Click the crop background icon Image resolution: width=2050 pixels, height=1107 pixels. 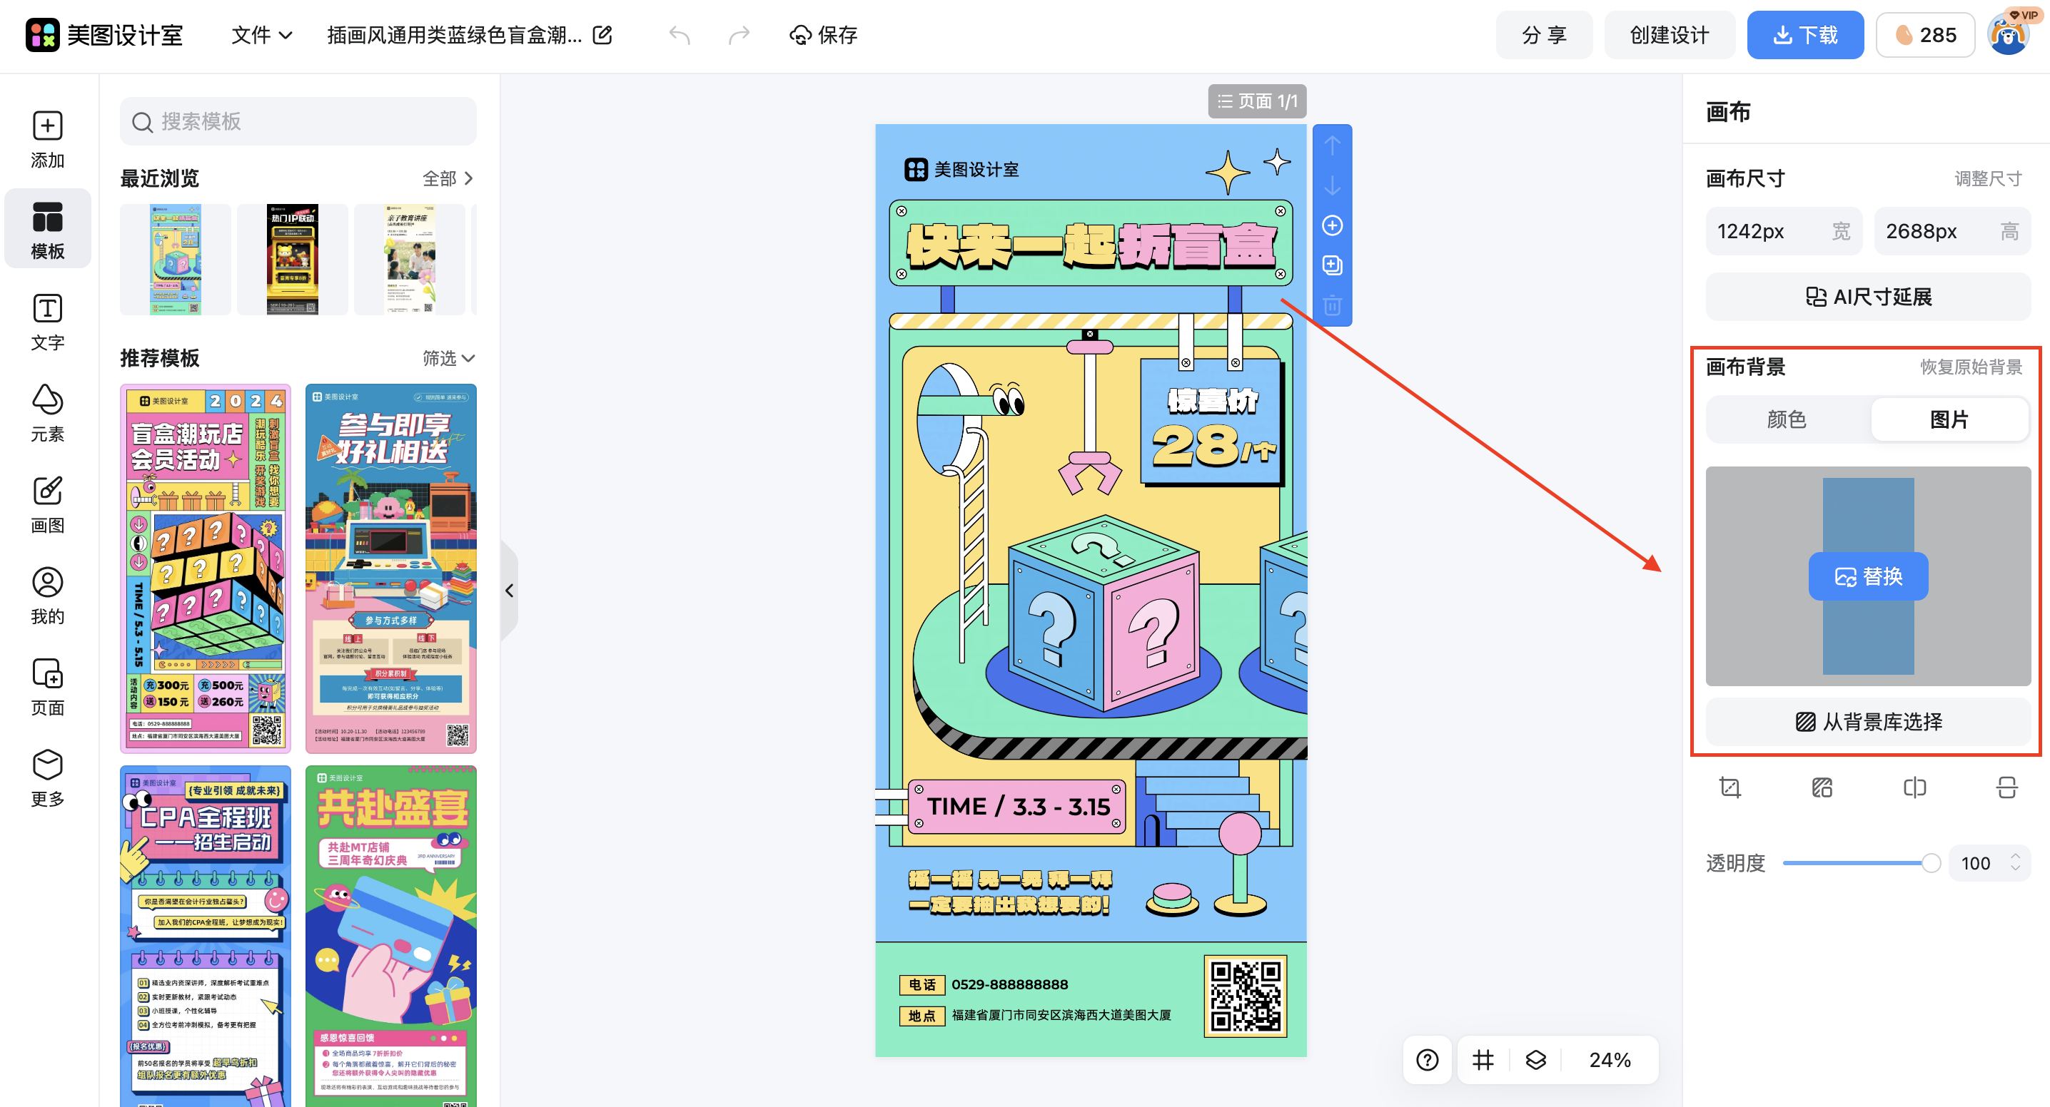pos(1730,787)
